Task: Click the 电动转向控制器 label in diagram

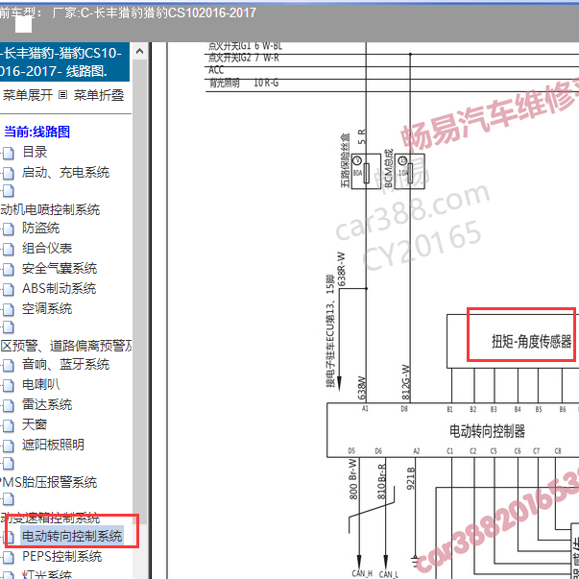Action: 487,431
